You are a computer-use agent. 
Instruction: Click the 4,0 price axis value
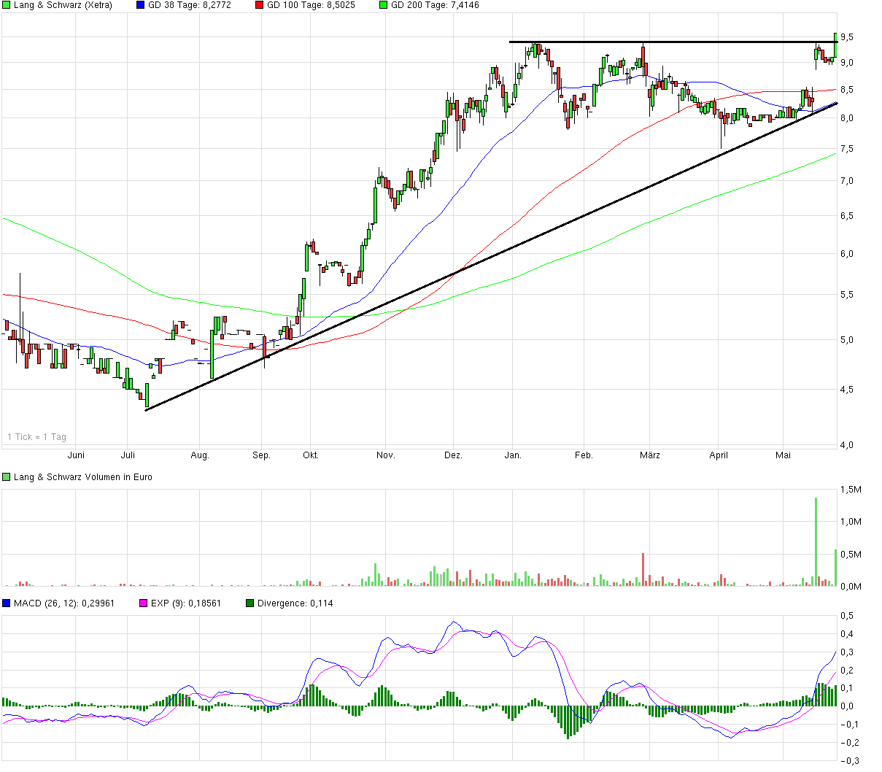[847, 445]
